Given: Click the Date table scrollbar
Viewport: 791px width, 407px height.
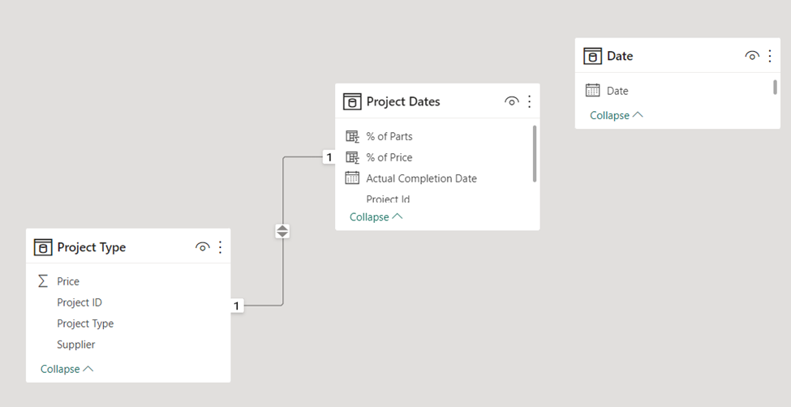Looking at the screenshot, I should 775,87.
